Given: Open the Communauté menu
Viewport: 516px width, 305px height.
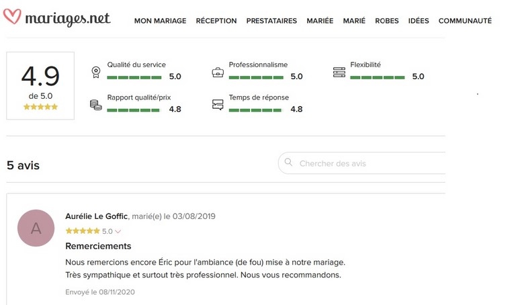Looking at the screenshot, I should click(x=465, y=21).
